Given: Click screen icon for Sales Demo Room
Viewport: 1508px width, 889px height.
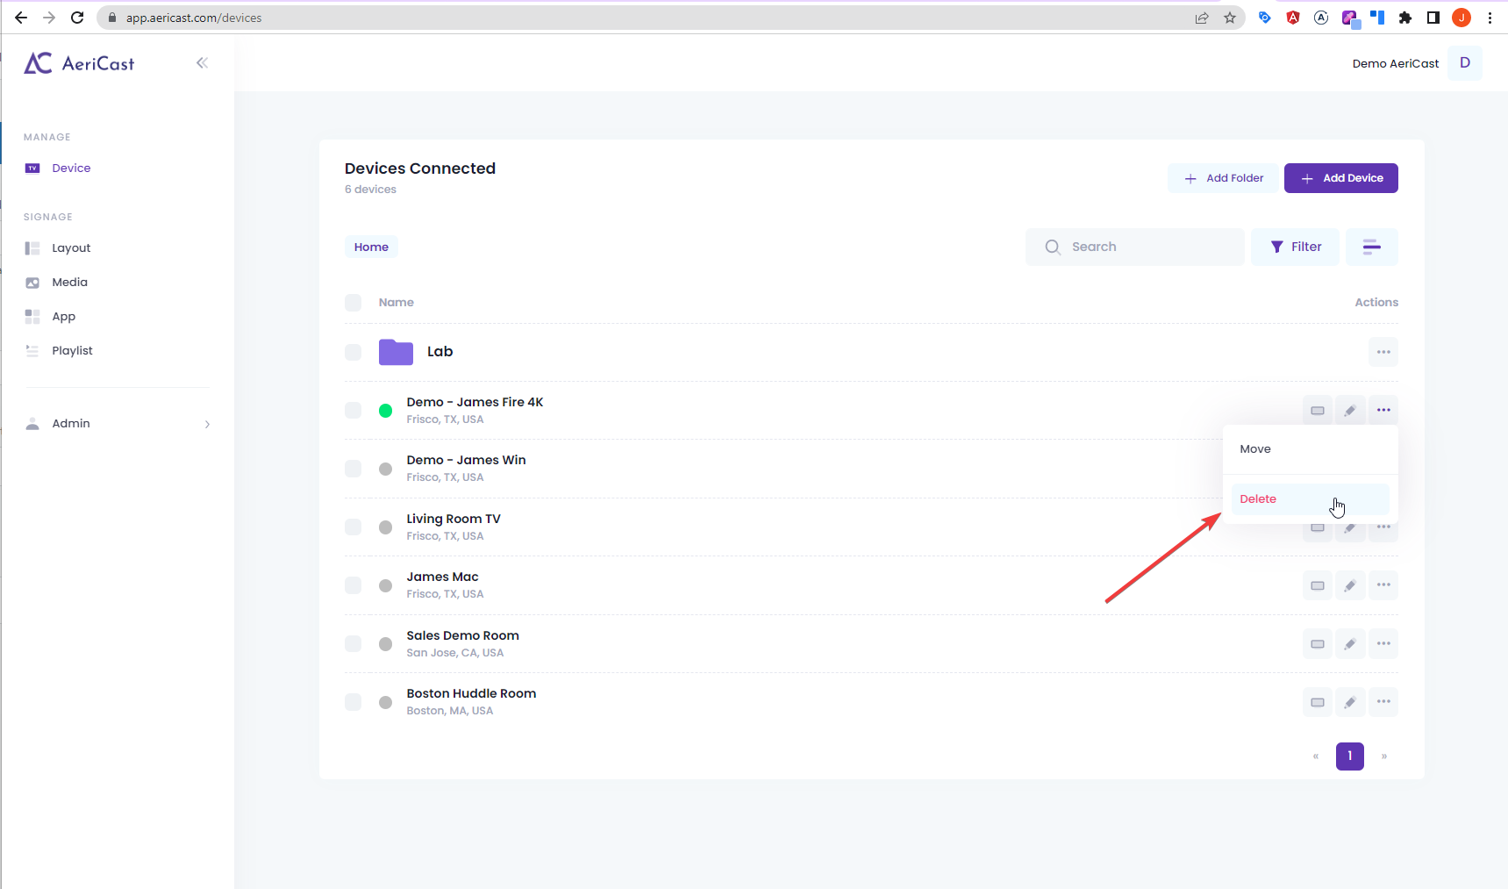Looking at the screenshot, I should point(1318,643).
